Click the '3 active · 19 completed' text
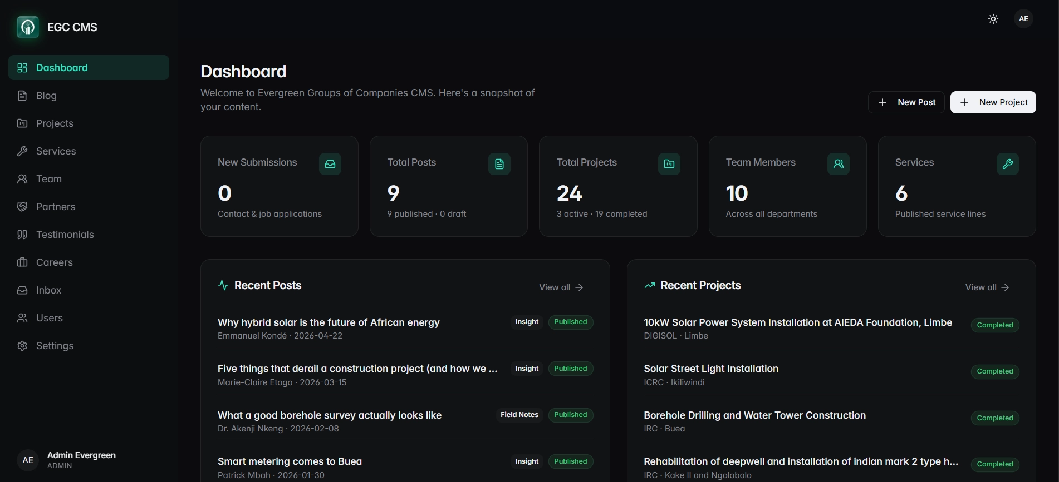Screen dimensions: 1059x482 coord(602,214)
